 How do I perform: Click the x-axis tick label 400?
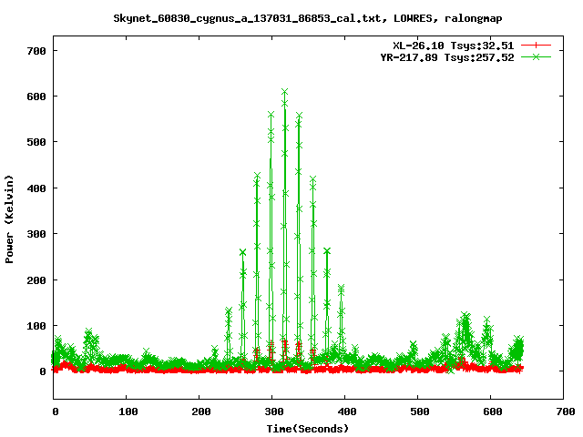click(x=346, y=412)
